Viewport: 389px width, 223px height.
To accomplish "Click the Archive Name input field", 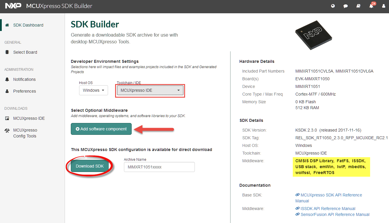I will (x=159, y=167).
